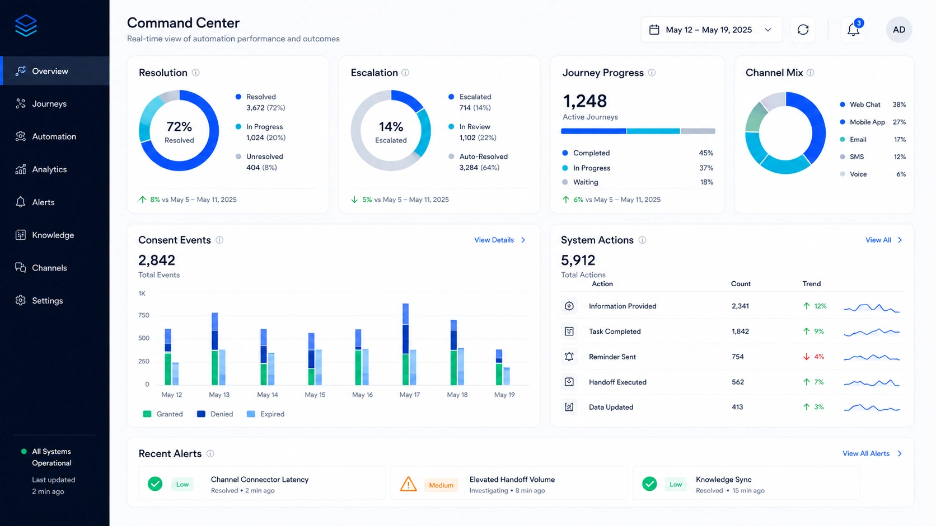Refresh the dashboard data

tap(803, 30)
